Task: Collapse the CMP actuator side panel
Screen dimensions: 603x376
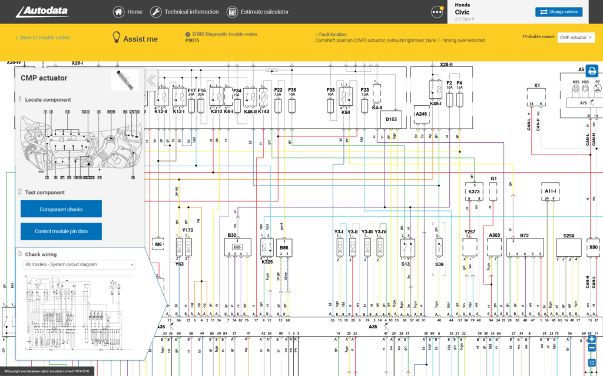Action: pos(151,80)
